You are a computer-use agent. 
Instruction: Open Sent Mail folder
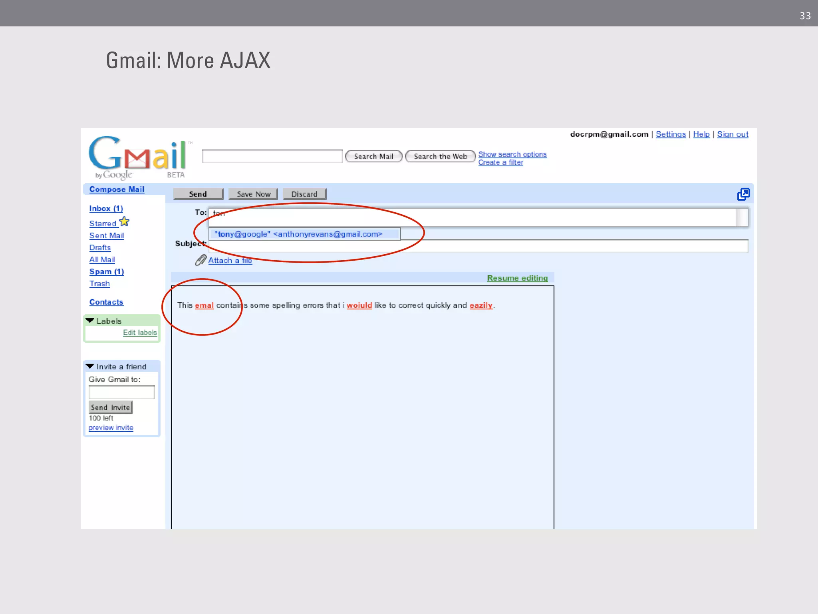pyautogui.click(x=107, y=236)
